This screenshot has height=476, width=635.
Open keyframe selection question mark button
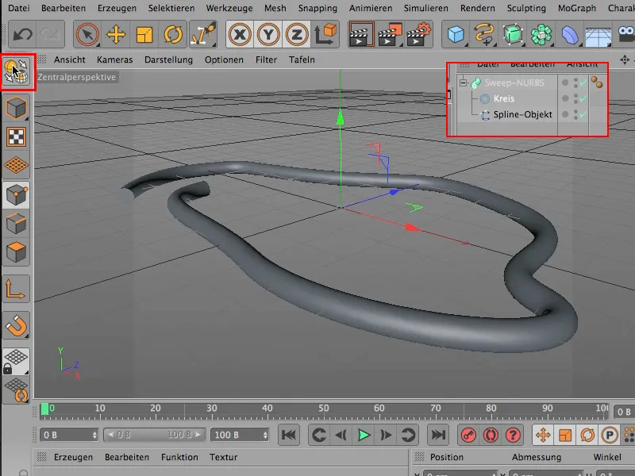pyautogui.click(x=513, y=435)
